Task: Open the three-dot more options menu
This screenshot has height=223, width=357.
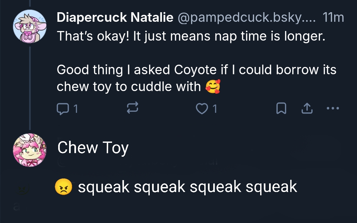Action: [x=332, y=108]
